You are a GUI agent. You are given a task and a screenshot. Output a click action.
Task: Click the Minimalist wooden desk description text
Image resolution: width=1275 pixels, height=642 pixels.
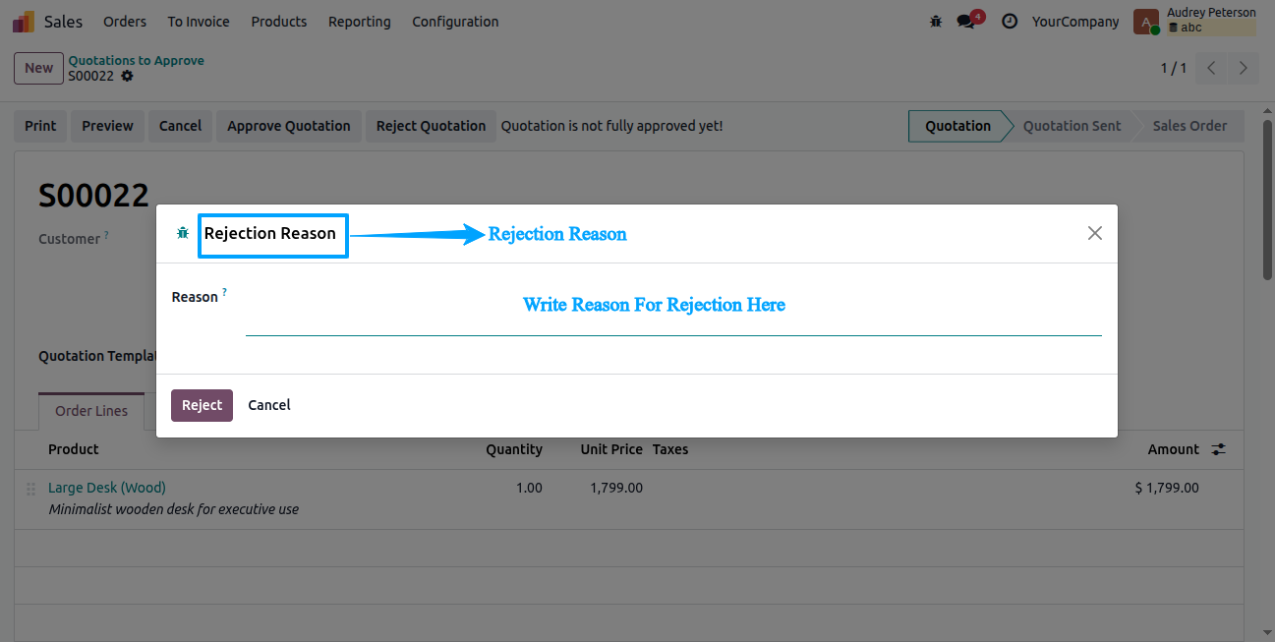(173, 509)
